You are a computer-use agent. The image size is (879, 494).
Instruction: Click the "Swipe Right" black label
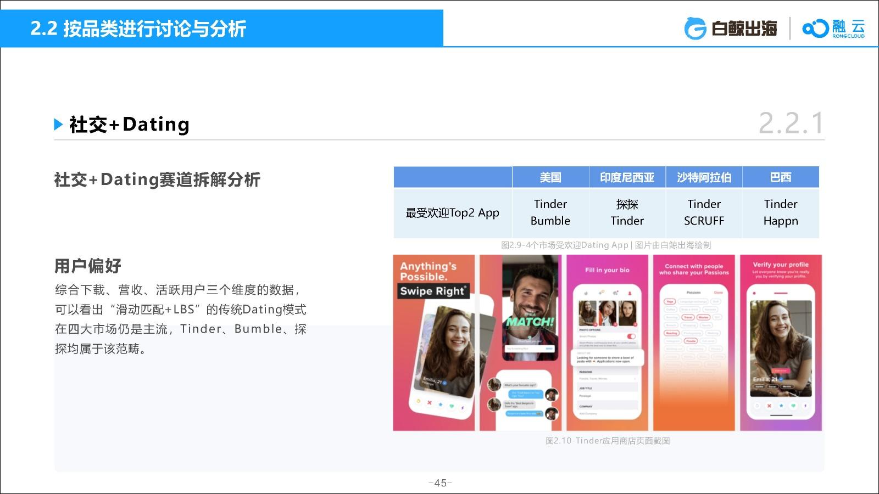pyautogui.click(x=433, y=291)
